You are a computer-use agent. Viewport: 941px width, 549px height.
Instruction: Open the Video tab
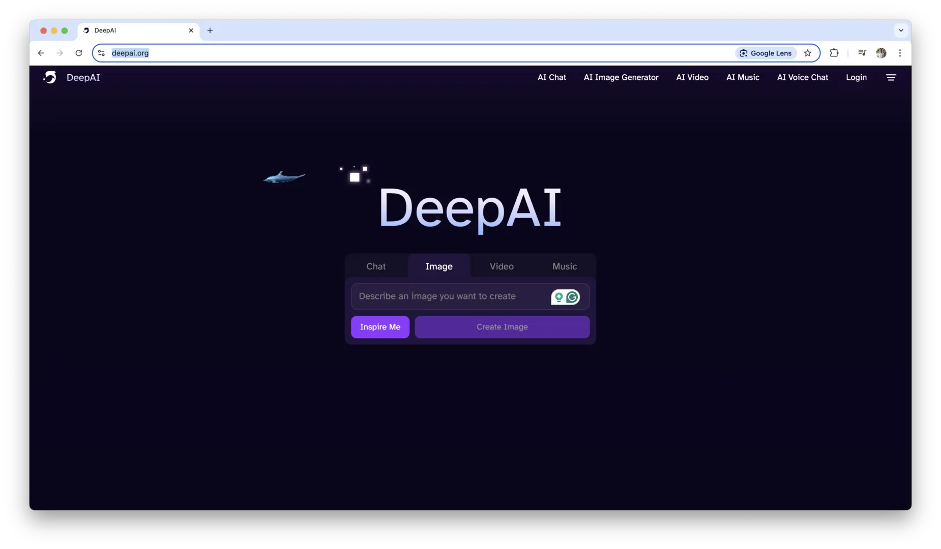click(502, 266)
